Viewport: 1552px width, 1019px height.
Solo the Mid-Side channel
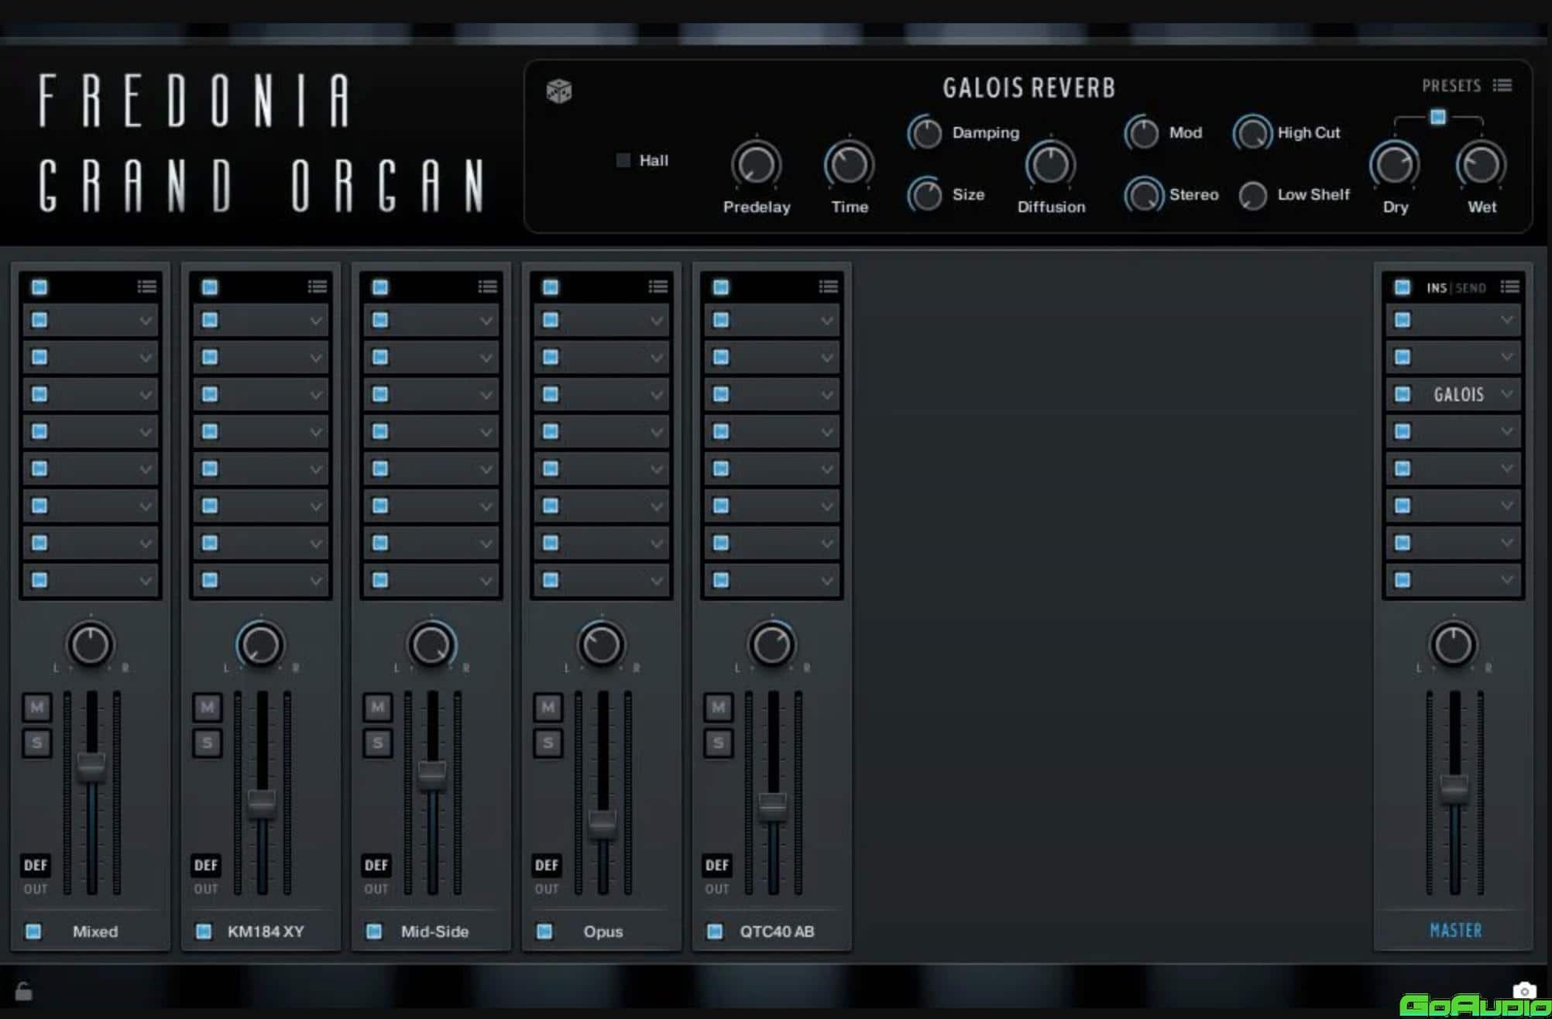(377, 743)
